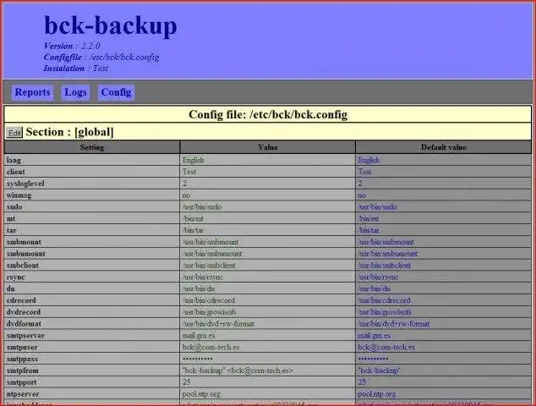Click the /usr/bin/rsync value in the Value column
Viewport: 536px width, 406px height.
click(202, 277)
